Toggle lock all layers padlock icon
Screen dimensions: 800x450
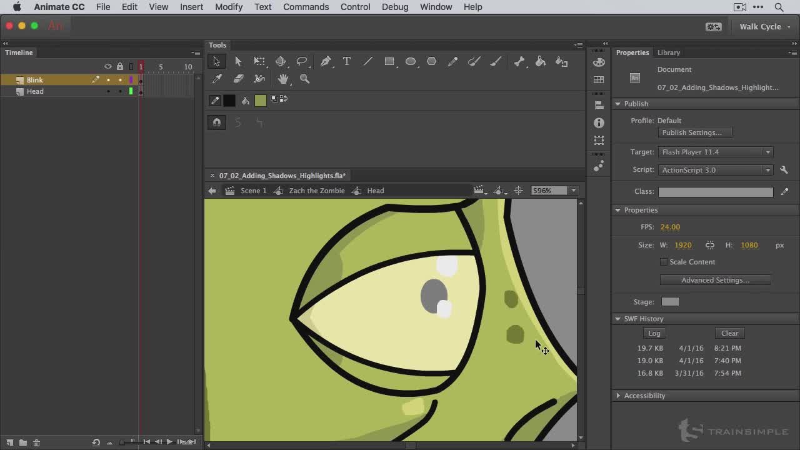pyautogui.click(x=120, y=66)
